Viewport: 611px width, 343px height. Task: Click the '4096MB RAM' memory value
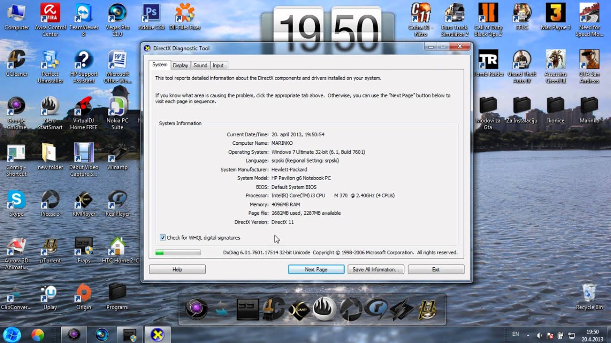pyautogui.click(x=285, y=204)
